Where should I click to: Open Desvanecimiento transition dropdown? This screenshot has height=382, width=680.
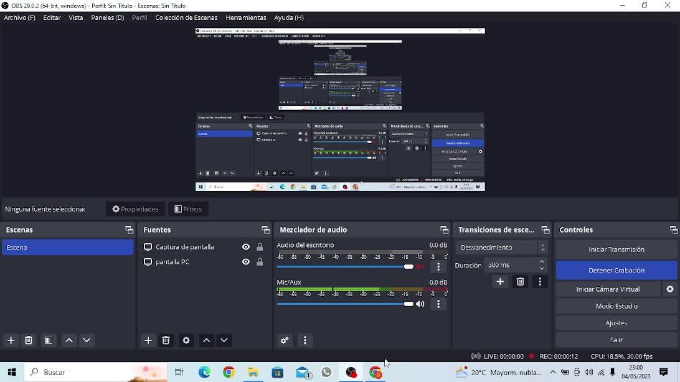[x=501, y=247]
